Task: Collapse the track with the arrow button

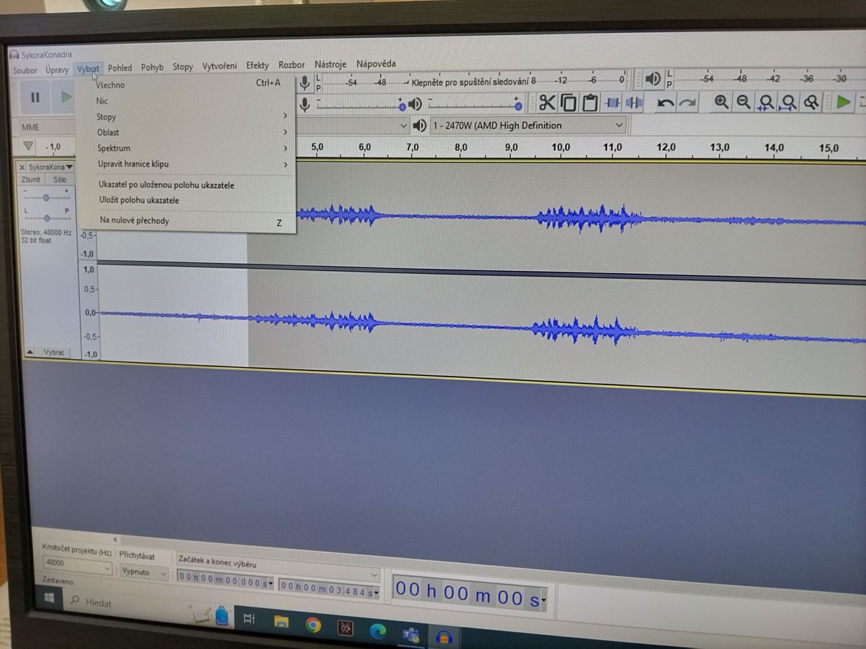Action: [30, 352]
